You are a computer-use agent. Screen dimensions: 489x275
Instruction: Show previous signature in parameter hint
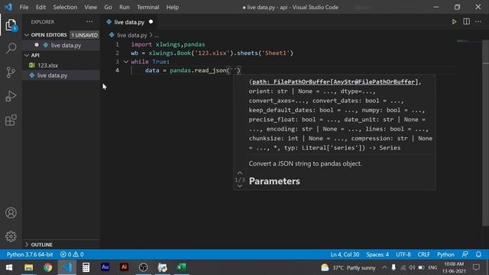[239, 173]
